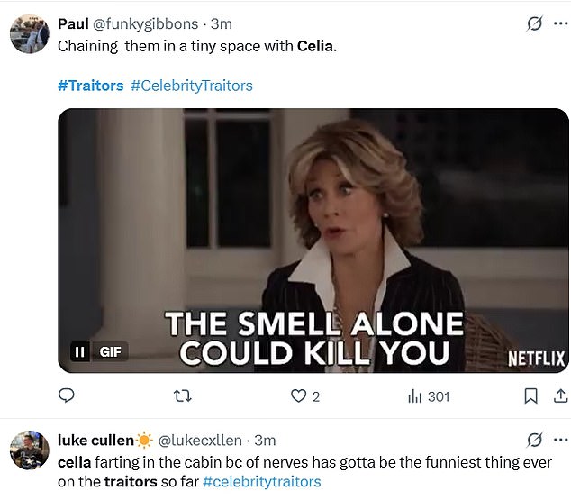The height and width of the screenshot is (500, 571).
Task: Retweet Paul's Celia post
Action: coord(182,395)
